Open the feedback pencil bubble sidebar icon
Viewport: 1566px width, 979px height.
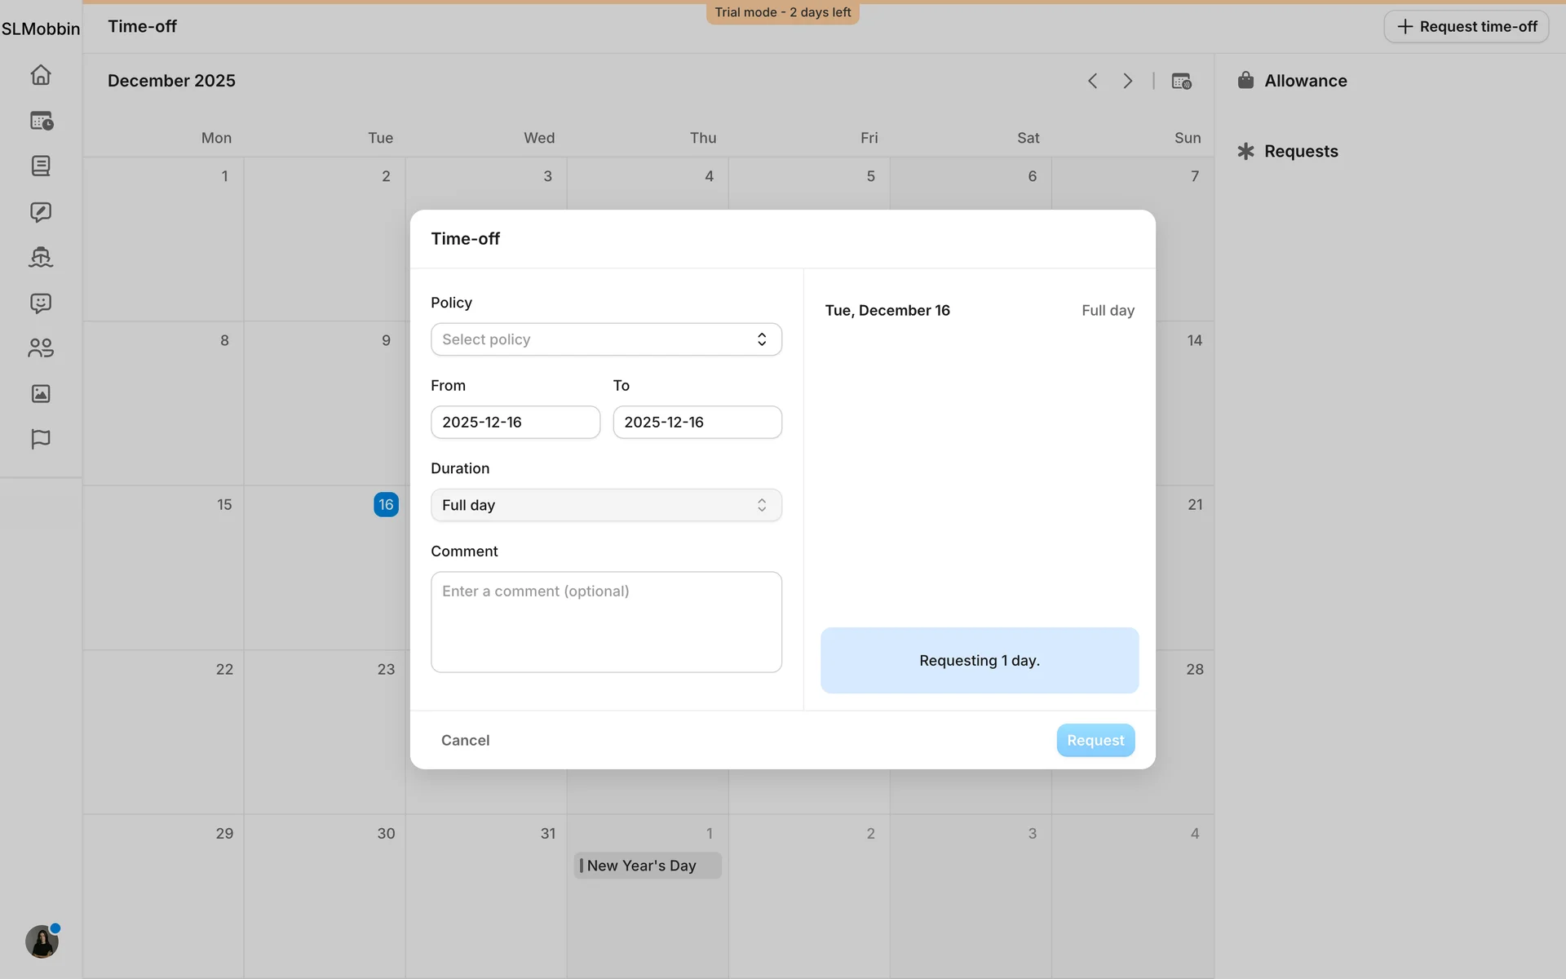tap(41, 212)
